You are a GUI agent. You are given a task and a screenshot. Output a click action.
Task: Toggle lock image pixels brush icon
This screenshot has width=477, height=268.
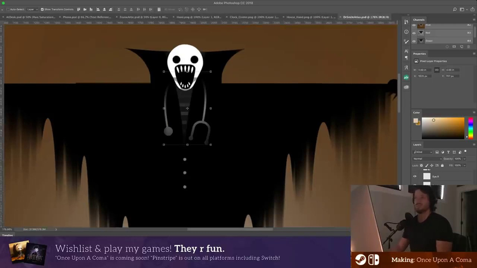tap(426, 166)
